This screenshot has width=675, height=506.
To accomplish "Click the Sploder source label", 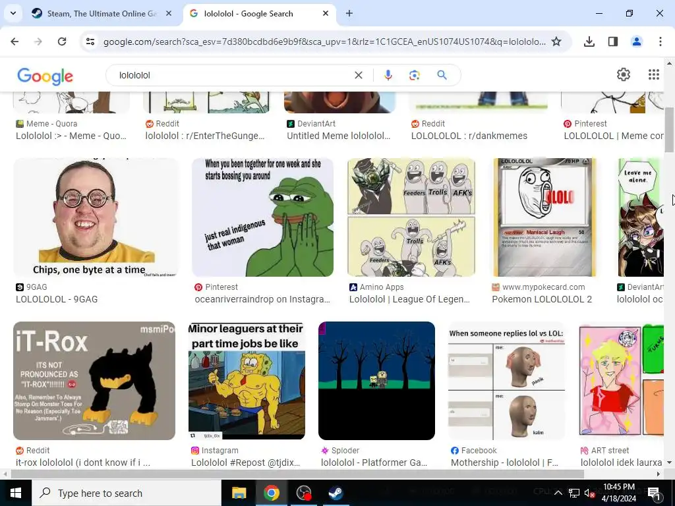I will 345,451.
